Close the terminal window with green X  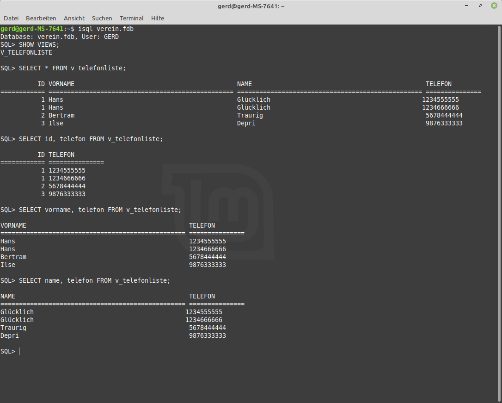(494, 6)
